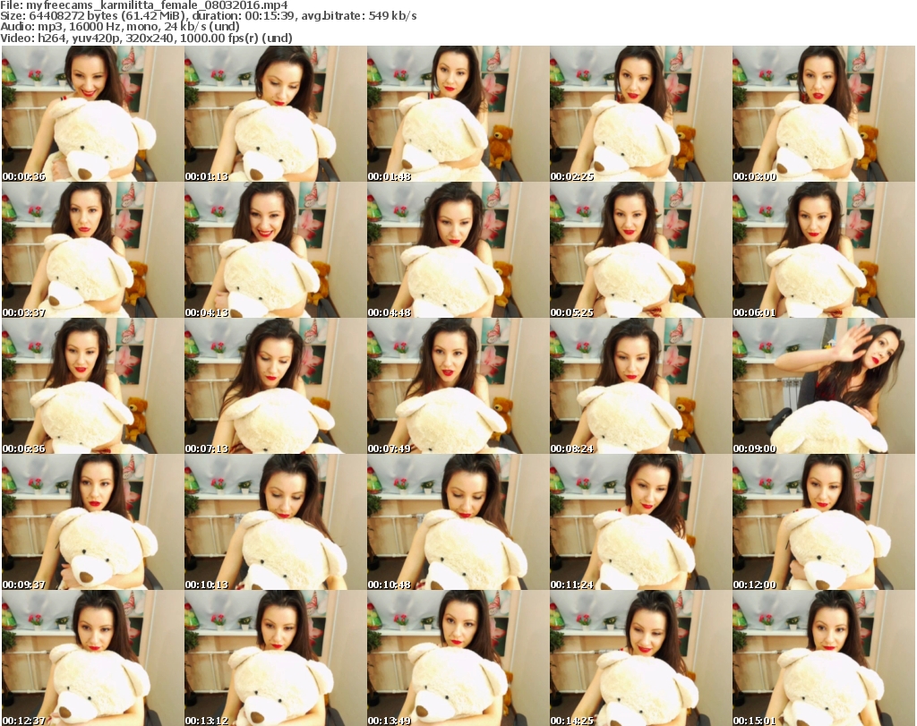Image resolution: width=917 pixels, height=726 pixels.
Task: Select the last thumbnail at 00:15:01
Action: (x=822, y=658)
